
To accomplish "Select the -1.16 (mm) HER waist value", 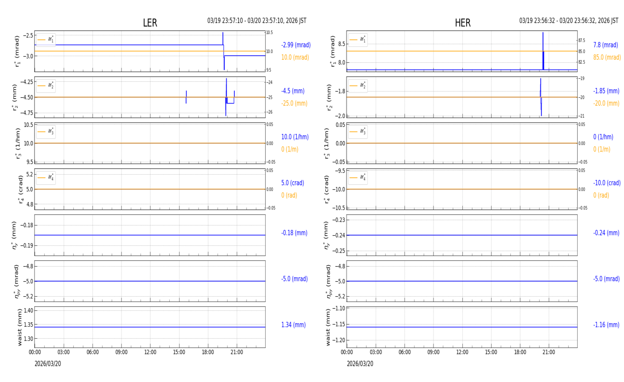I will (x=606, y=325).
